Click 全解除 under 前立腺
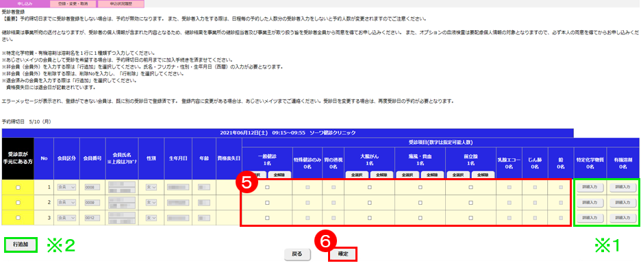 pos(483,175)
